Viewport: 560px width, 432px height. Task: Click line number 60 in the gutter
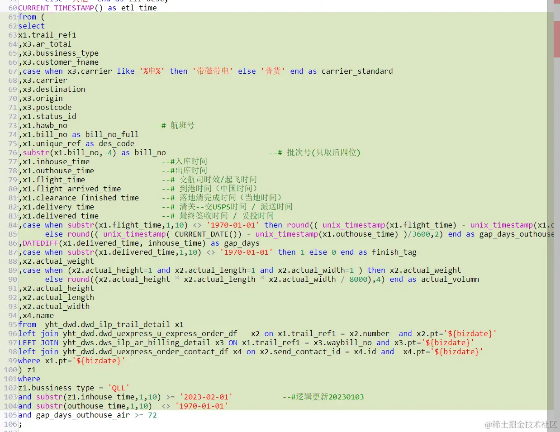click(x=13, y=8)
